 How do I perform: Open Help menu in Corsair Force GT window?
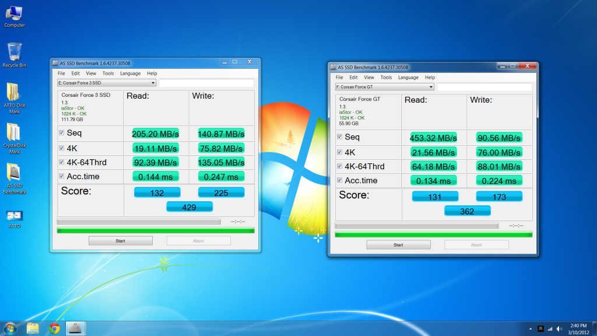click(430, 78)
